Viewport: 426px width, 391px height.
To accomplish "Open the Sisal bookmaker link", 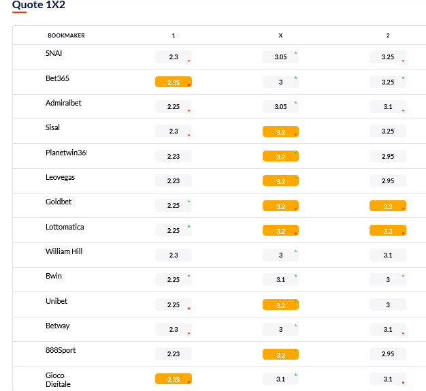I will (53, 128).
